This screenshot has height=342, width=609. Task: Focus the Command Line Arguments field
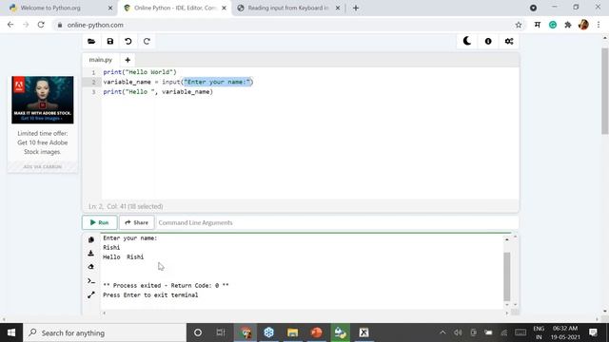point(336,222)
